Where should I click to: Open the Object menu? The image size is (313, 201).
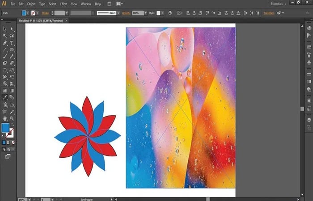point(31,4)
